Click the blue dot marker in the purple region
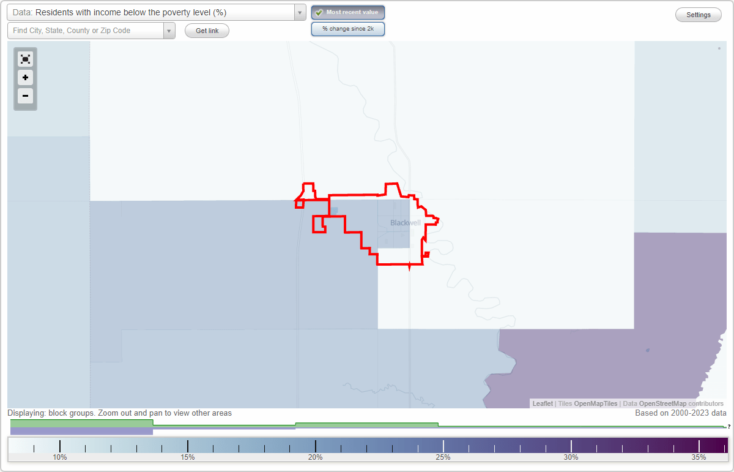The image size is (734, 472). pyautogui.click(x=647, y=350)
